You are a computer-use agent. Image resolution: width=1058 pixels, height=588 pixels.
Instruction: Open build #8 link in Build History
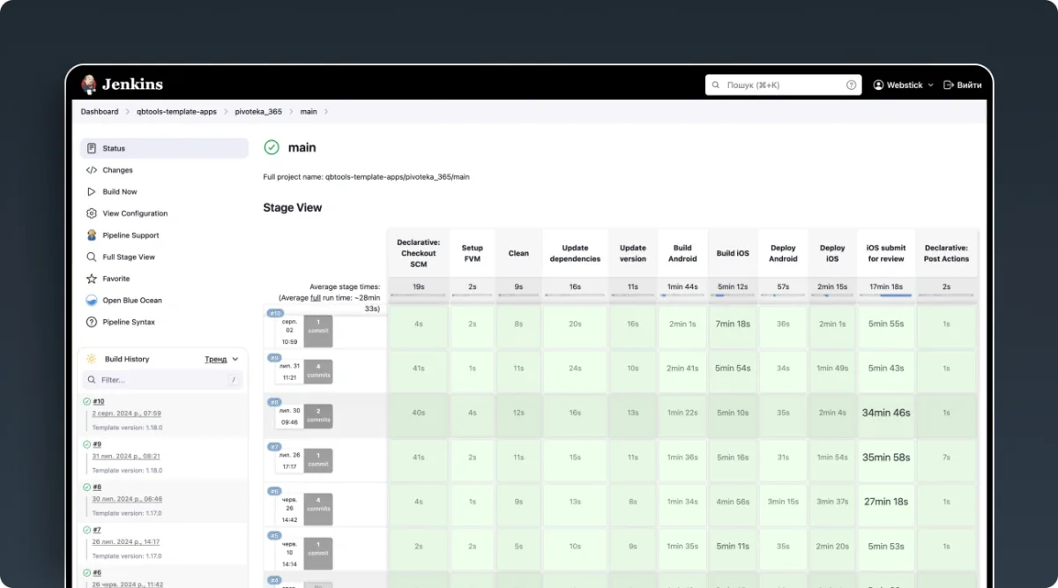97,487
